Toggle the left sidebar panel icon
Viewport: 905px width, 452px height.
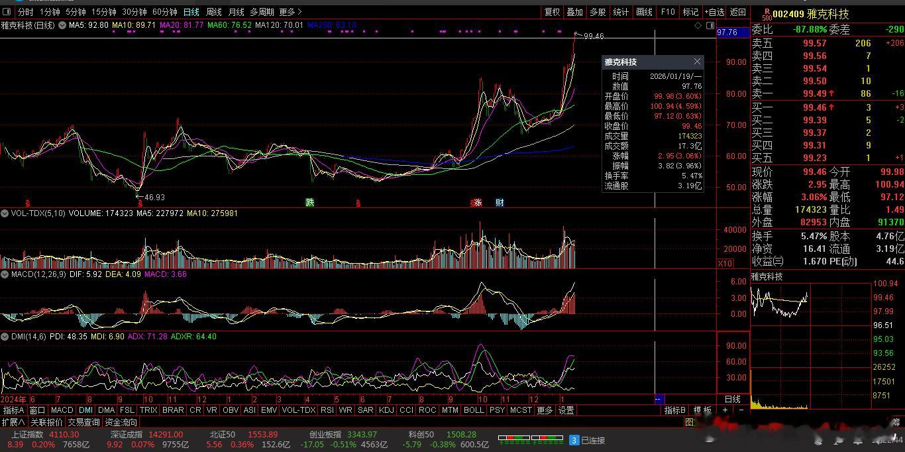tap(7, 12)
